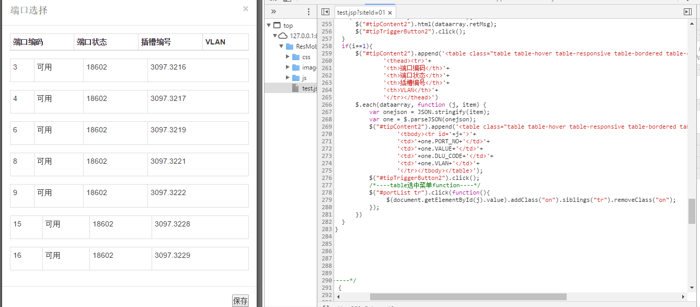
Task: Select the test.jsp file in navigator
Action: coord(291,88)
